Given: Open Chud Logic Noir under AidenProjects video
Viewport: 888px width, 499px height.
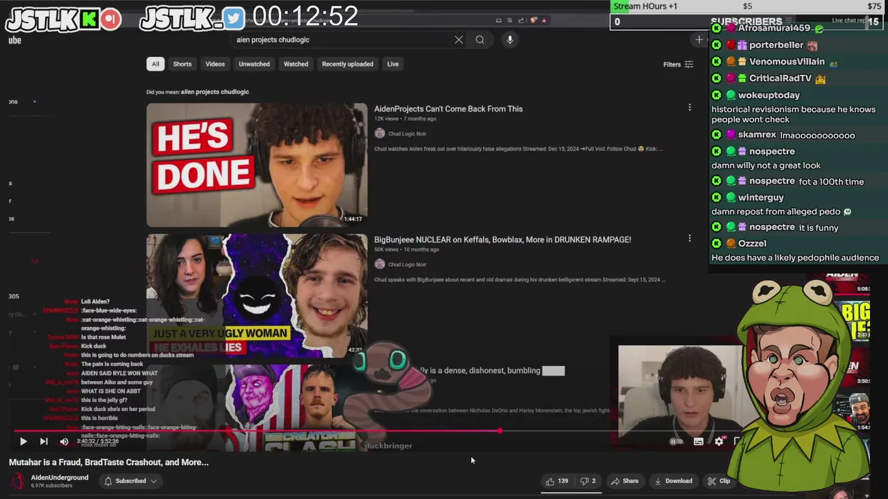Looking at the screenshot, I should click(x=407, y=134).
